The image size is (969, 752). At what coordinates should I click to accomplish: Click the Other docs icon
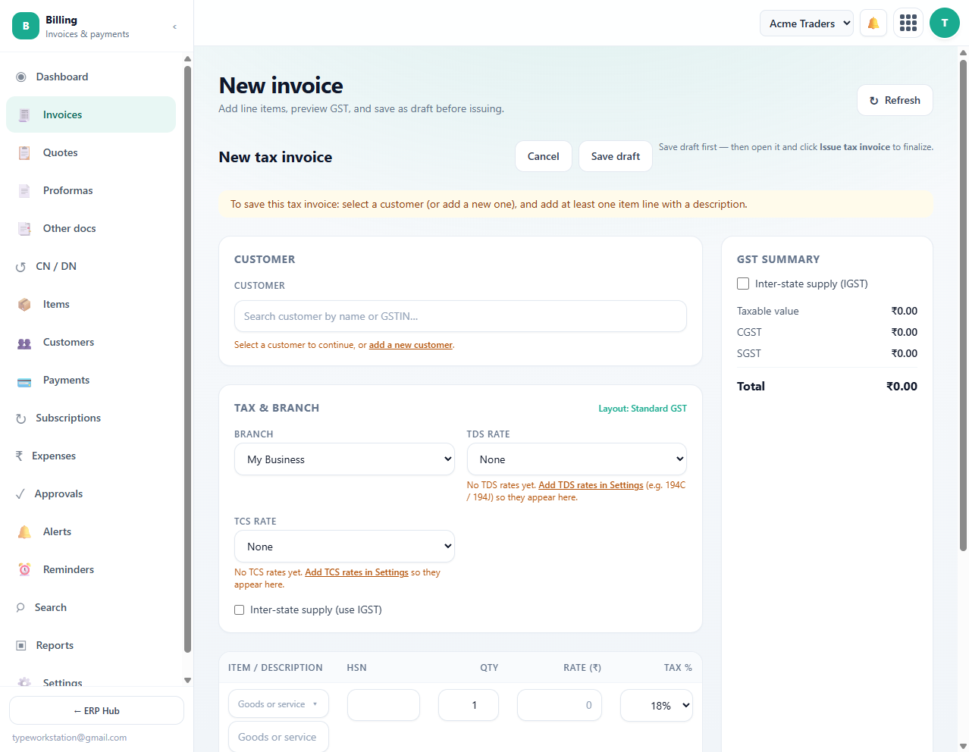click(x=24, y=229)
